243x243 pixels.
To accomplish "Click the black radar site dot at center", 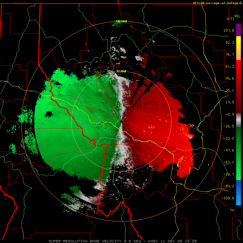I will [121, 121].
